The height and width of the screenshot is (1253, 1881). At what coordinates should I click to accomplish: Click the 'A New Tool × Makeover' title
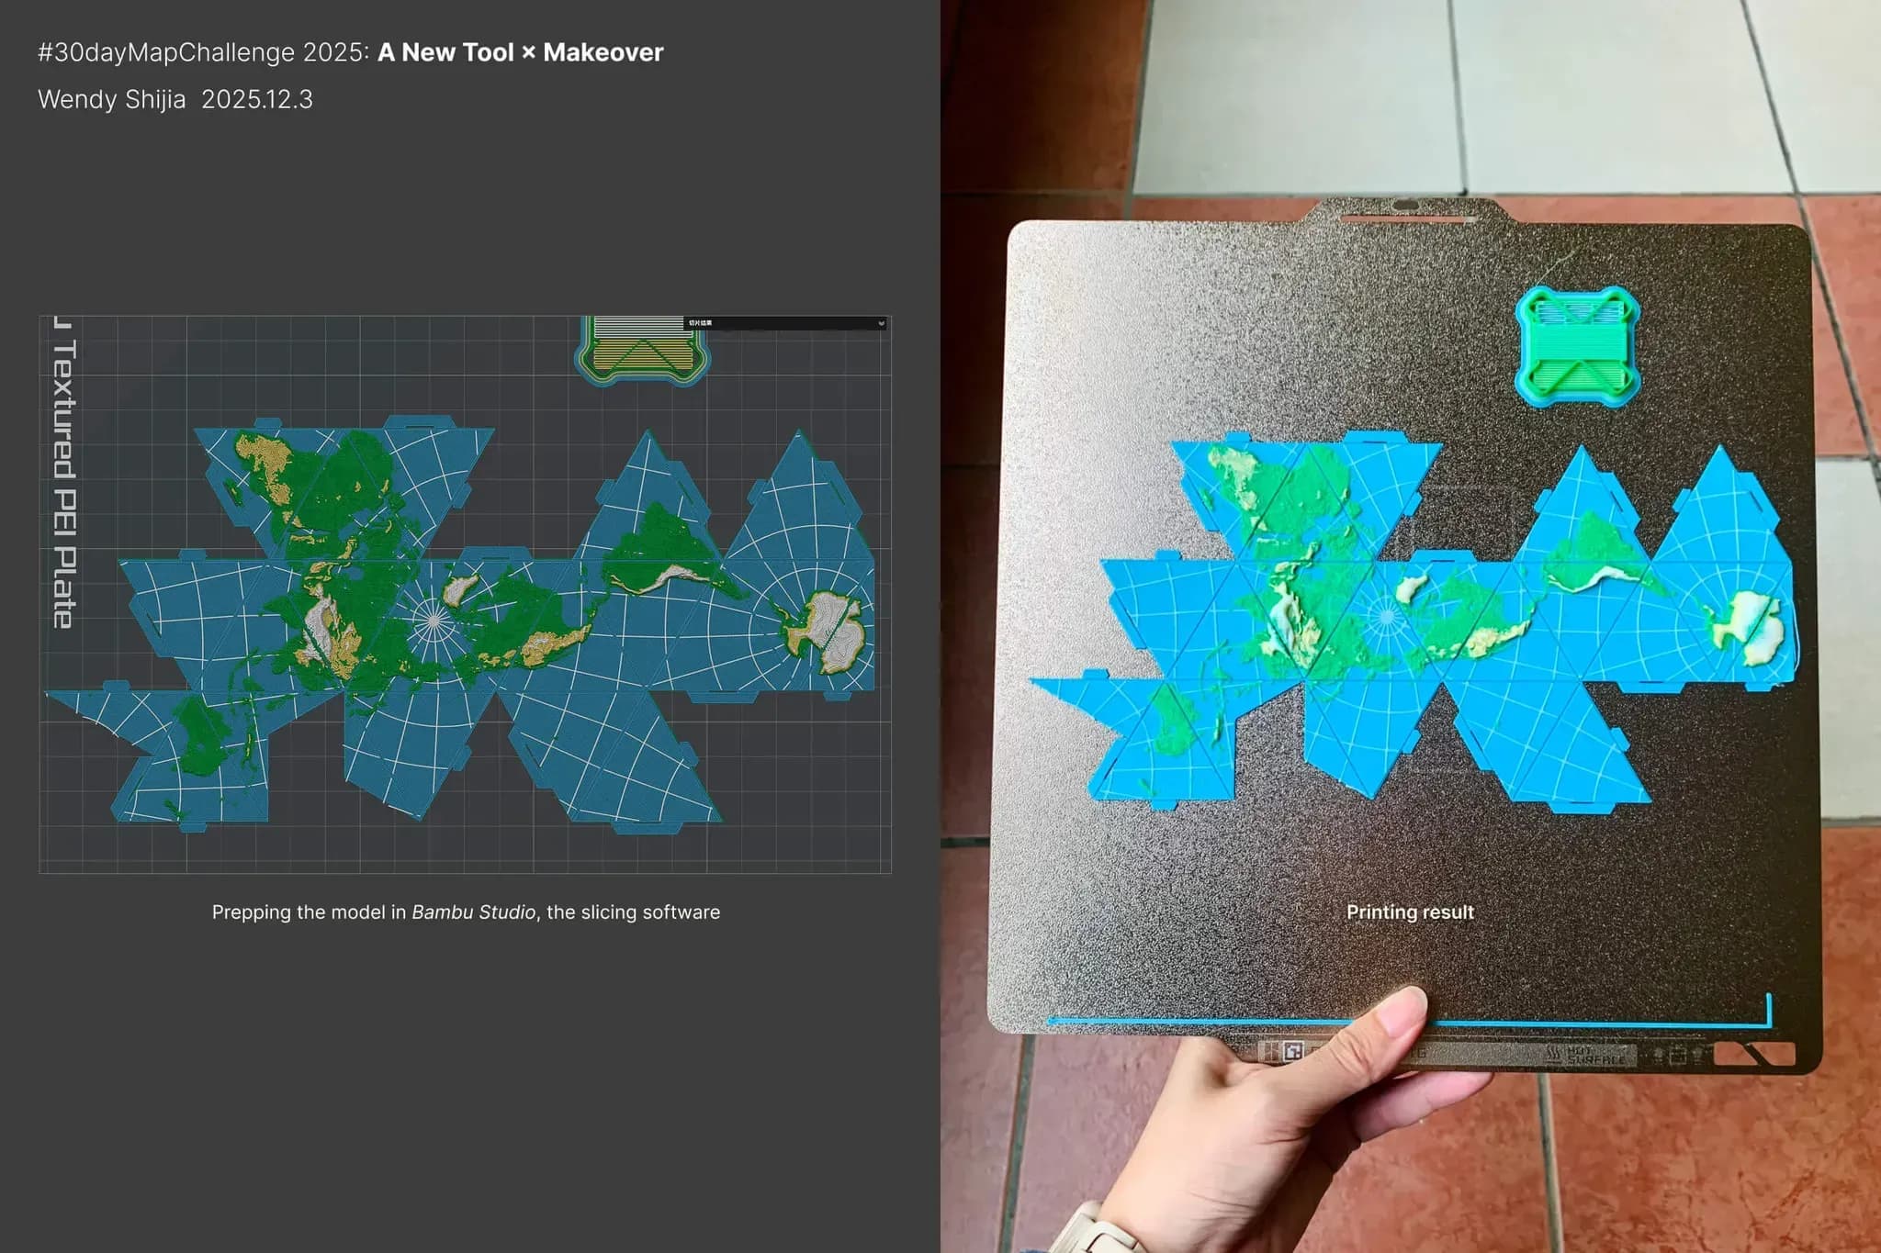click(520, 52)
